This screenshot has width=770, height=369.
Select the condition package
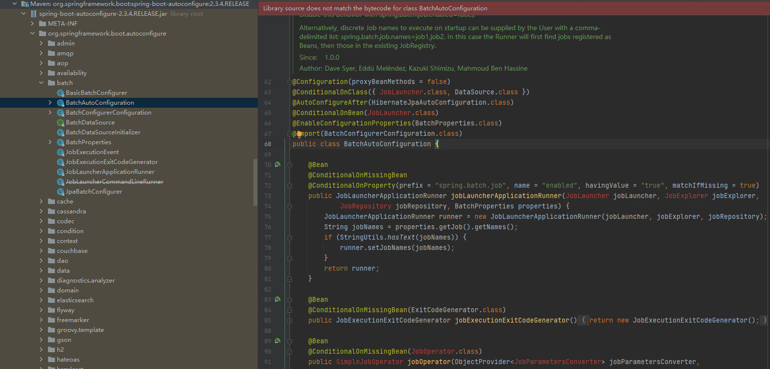70,231
